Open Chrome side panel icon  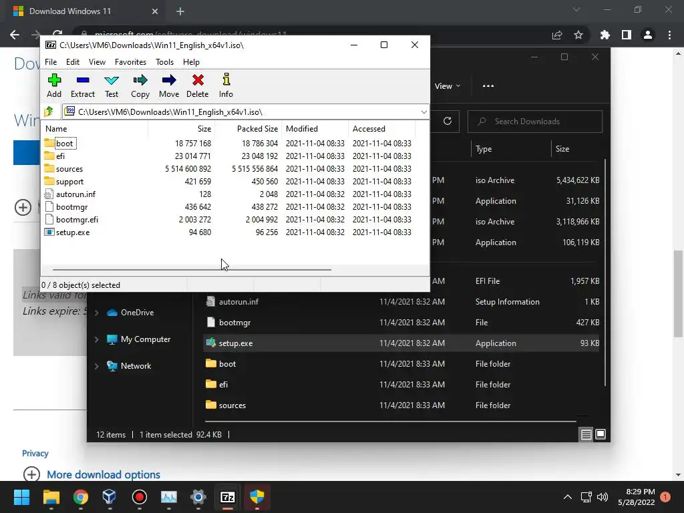click(627, 35)
